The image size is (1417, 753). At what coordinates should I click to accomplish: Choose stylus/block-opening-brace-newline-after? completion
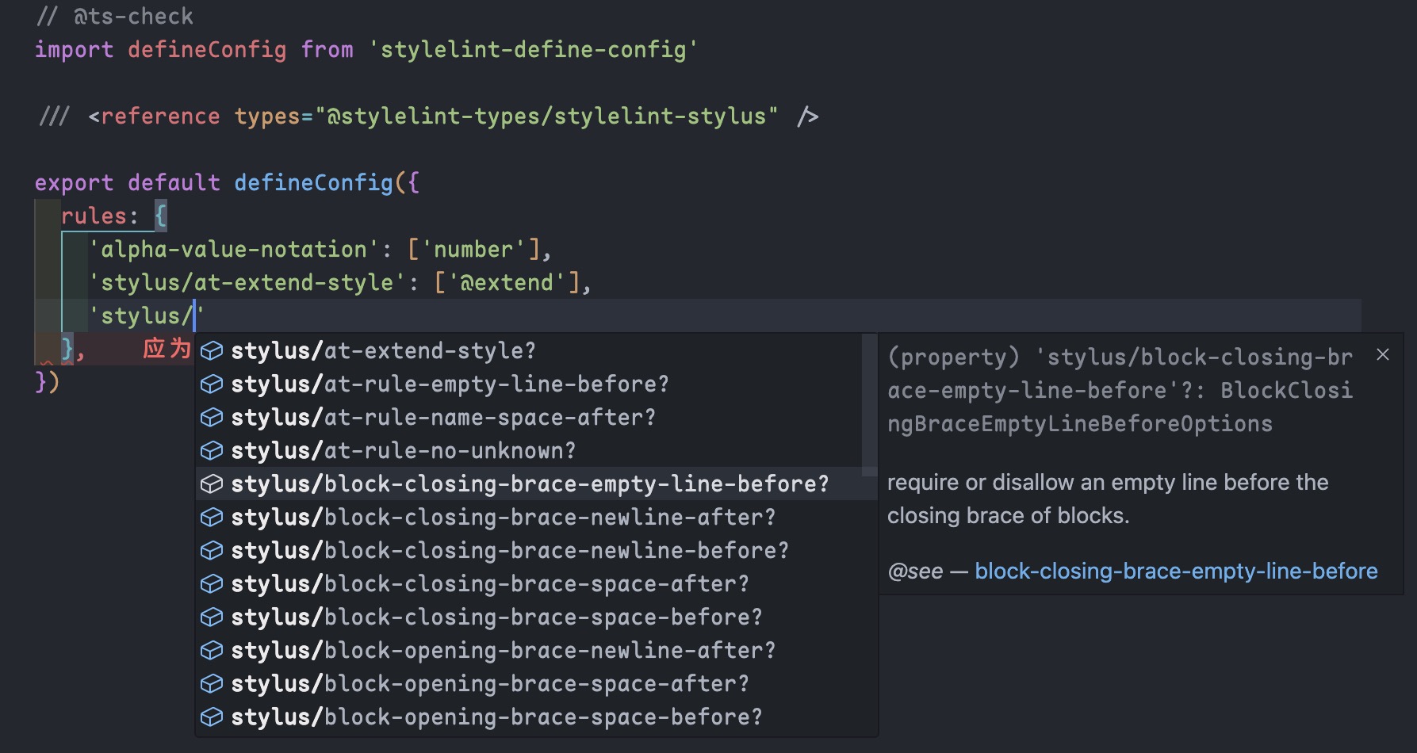536,650
